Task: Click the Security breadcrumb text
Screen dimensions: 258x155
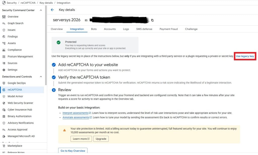Action: tap(12, 3)
